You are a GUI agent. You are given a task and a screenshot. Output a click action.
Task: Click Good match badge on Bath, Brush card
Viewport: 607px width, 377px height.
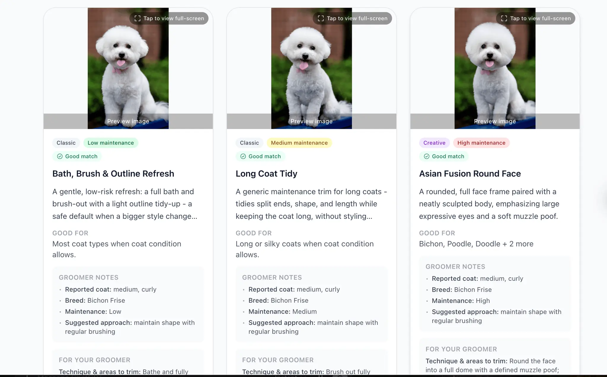pyautogui.click(x=77, y=156)
